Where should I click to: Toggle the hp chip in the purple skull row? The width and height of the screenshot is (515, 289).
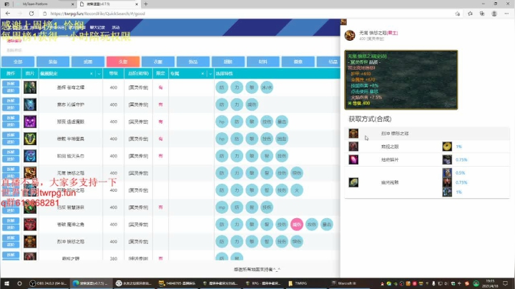(222, 122)
